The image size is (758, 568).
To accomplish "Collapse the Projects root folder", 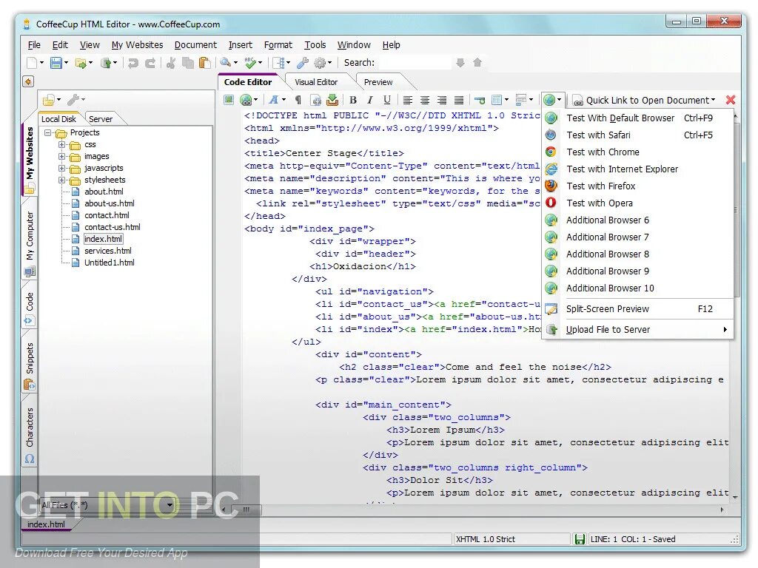I will (48, 132).
